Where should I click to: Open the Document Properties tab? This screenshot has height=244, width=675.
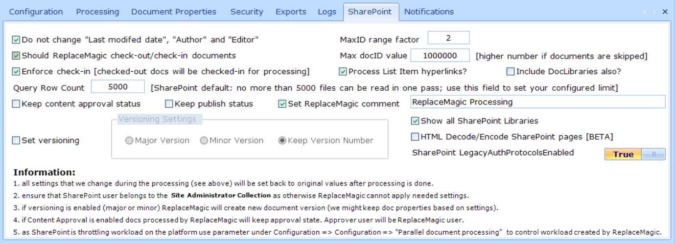(174, 11)
